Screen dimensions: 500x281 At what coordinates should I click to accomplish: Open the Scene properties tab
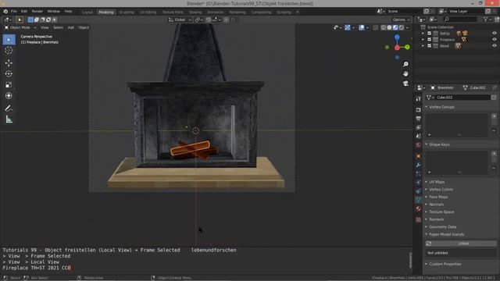click(x=419, y=136)
